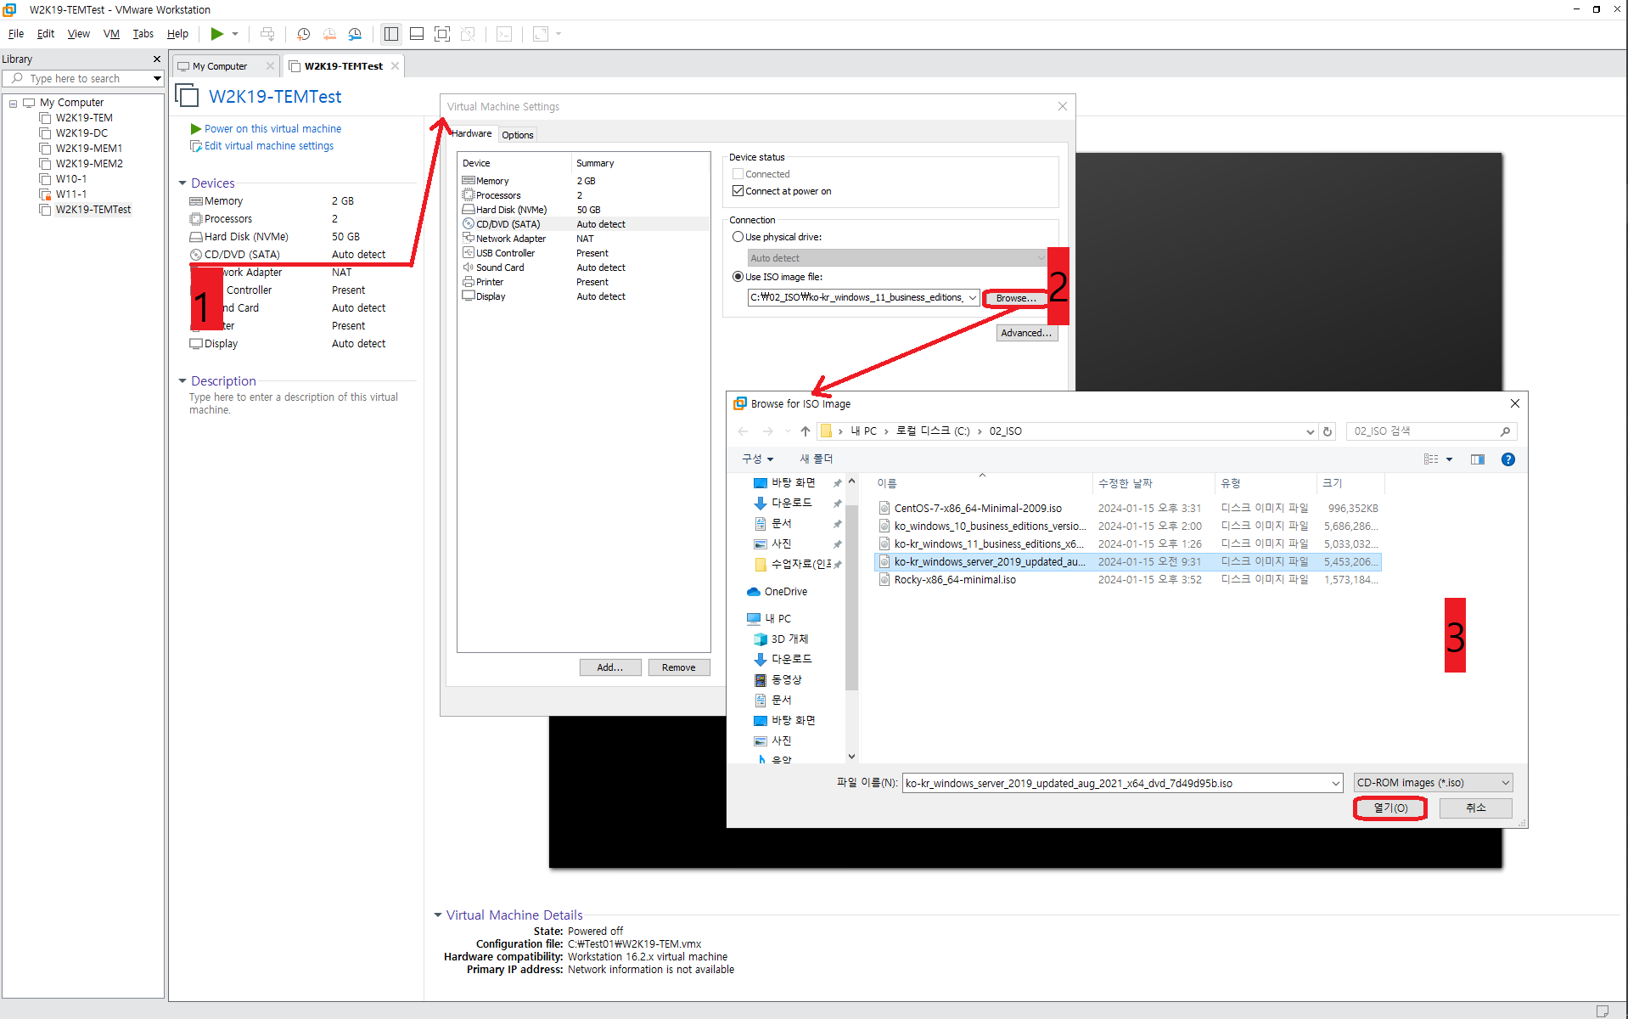Select W2K19-DC in the library tree
The width and height of the screenshot is (1628, 1019).
click(81, 133)
